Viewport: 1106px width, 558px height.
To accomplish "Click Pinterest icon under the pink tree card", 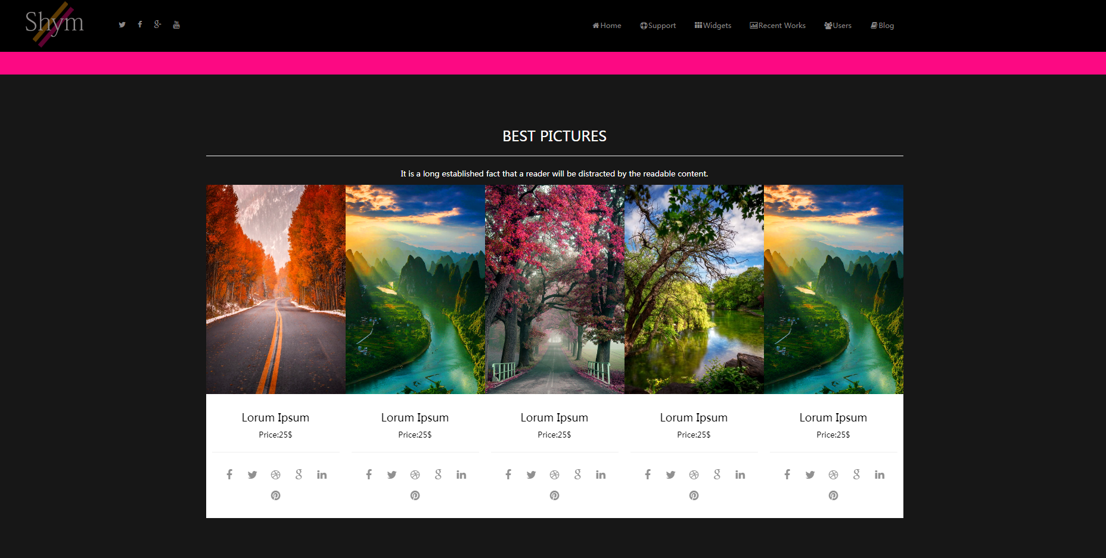I will point(554,495).
